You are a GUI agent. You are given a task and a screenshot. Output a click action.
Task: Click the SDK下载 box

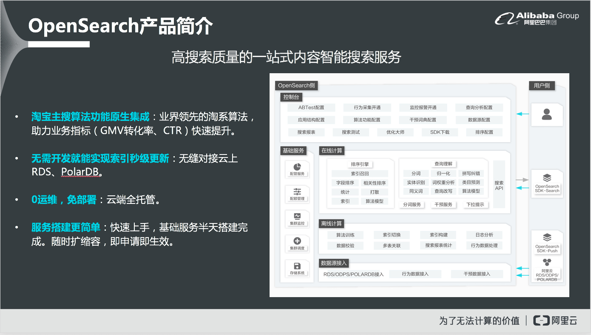coord(440,132)
